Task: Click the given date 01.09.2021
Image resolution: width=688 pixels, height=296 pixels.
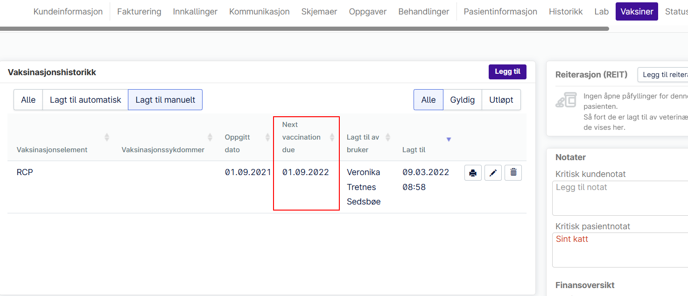Action: pyautogui.click(x=248, y=172)
